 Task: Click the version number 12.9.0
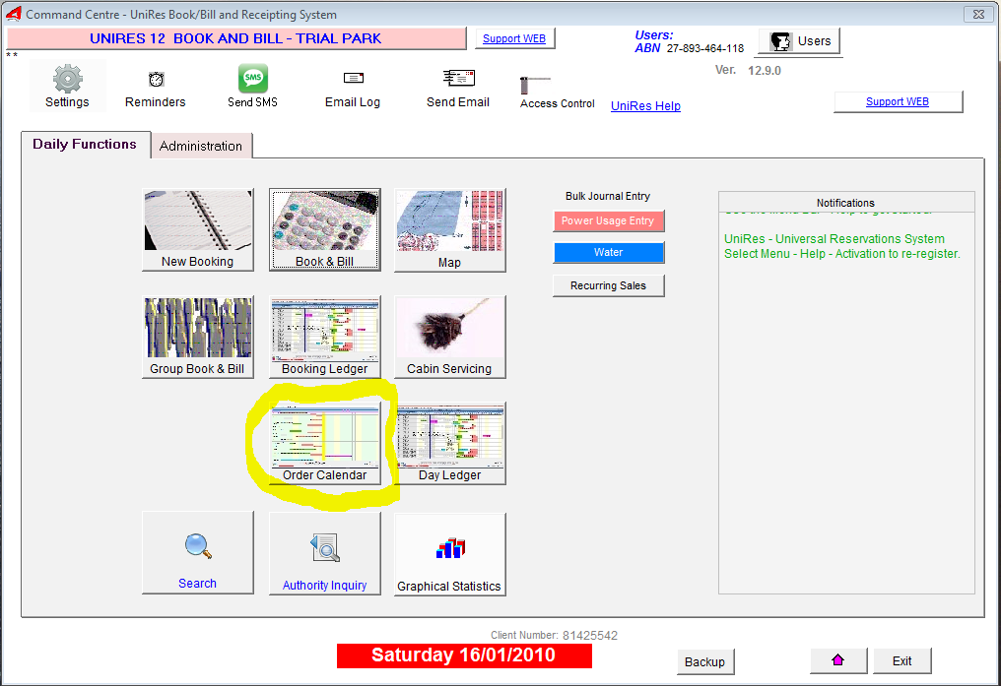coord(765,70)
